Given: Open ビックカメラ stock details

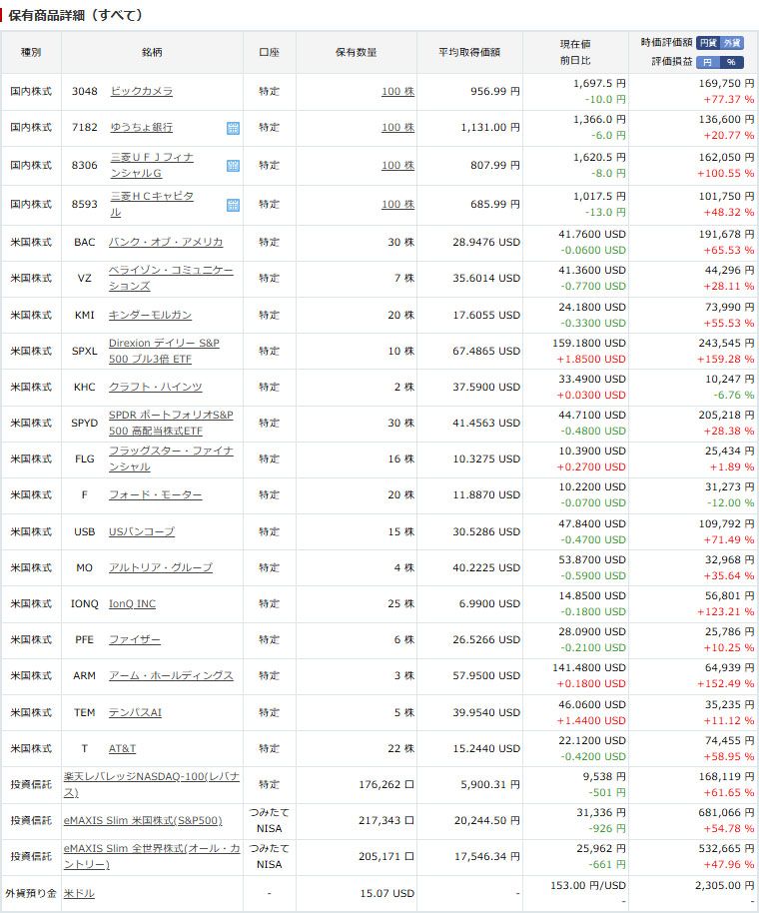Looking at the screenshot, I should [141, 91].
